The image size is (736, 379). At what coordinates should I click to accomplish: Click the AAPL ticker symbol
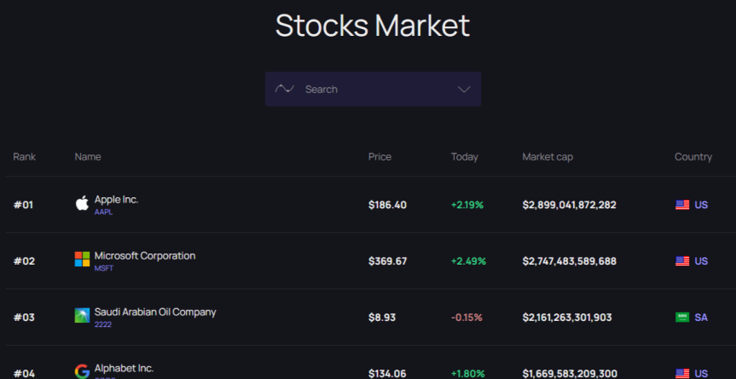coord(104,212)
